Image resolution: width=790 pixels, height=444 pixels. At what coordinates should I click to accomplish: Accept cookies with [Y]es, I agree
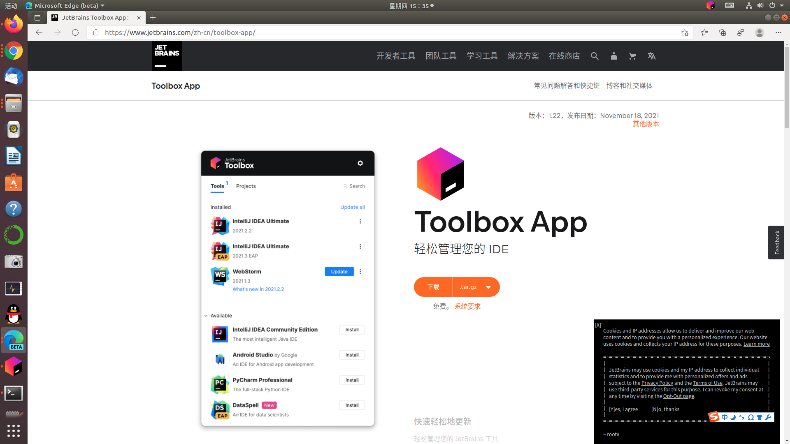tap(623, 409)
